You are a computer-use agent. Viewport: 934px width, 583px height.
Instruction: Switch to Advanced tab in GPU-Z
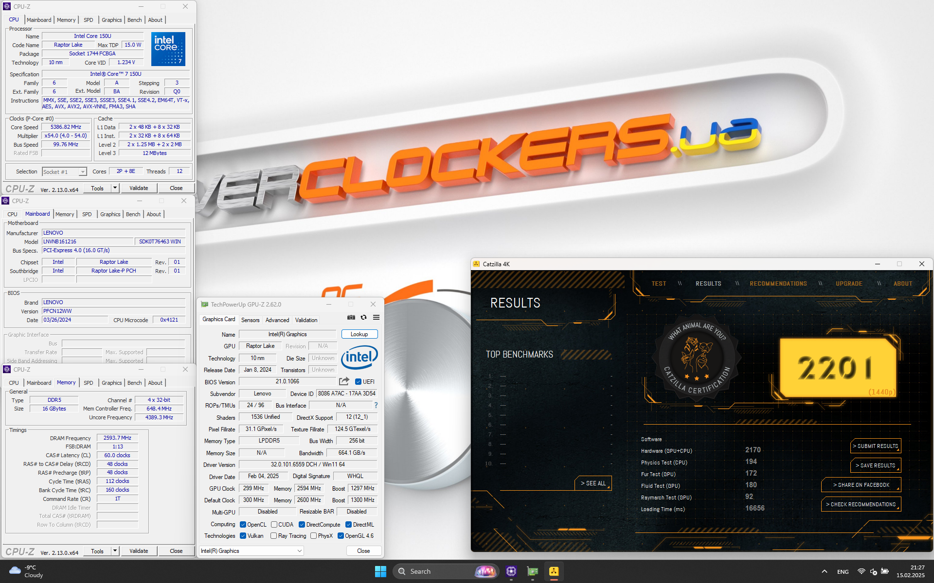coord(277,320)
